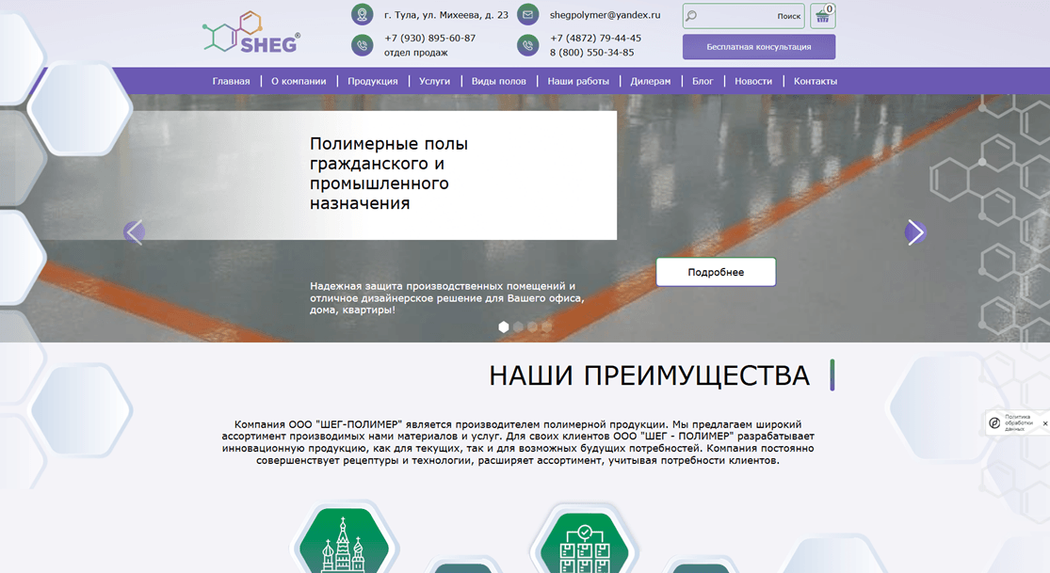Viewport: 1050px width, 573px height.
Task: Click the company paragraph starting Компания ООО "ШЕГ-ПОЛИМЕР"
Action: [518, 442]
